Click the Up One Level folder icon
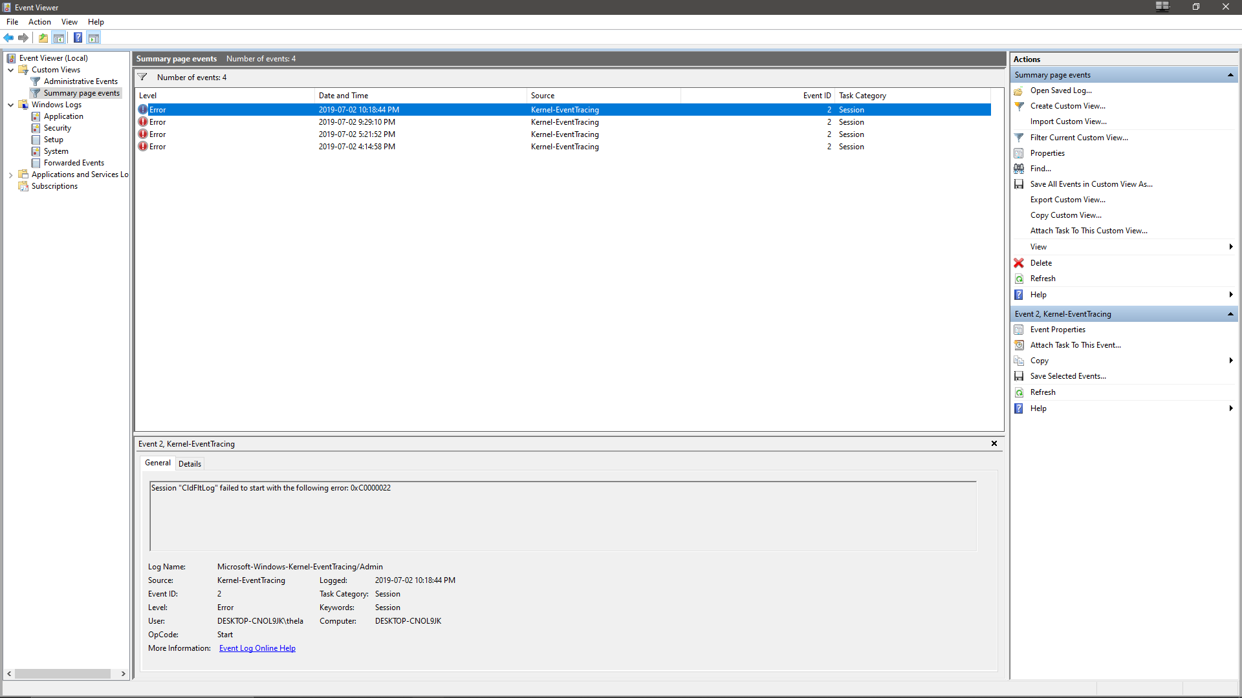Screen dimensions: 1242x698 coord(43,38)
